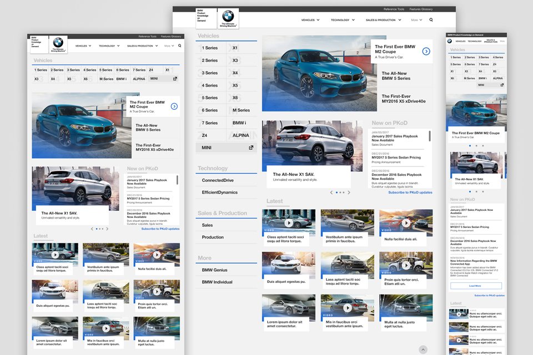
Task: Open the Vehicles dropdown in the center mockup header
Action: coord(310,20)
